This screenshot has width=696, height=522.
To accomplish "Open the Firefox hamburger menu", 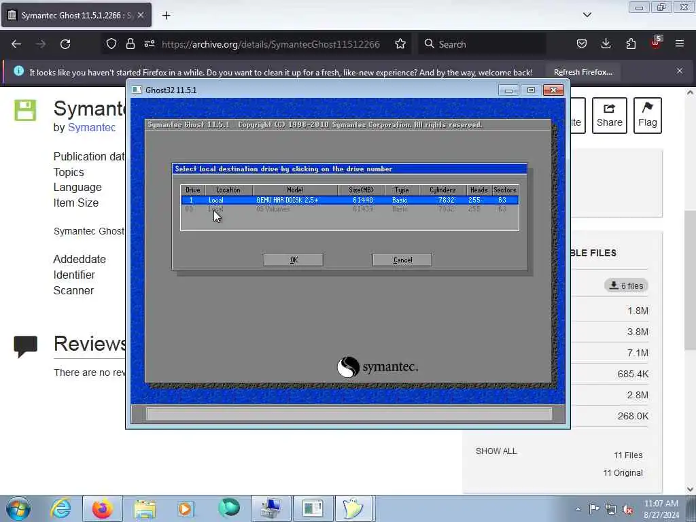I will pos(680,44).
